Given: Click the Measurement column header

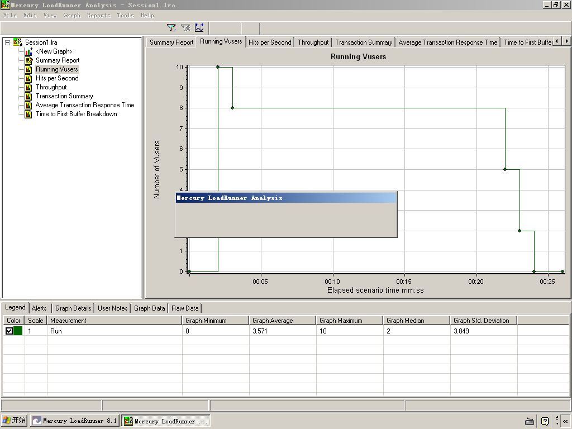Looking at the screenshot, I should coord(115,320).
